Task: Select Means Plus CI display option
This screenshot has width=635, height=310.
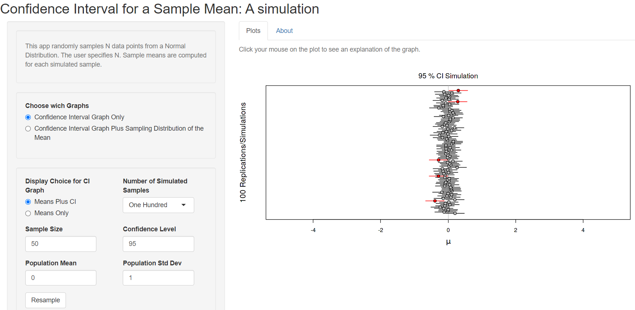Action: [x=28, y=202]
